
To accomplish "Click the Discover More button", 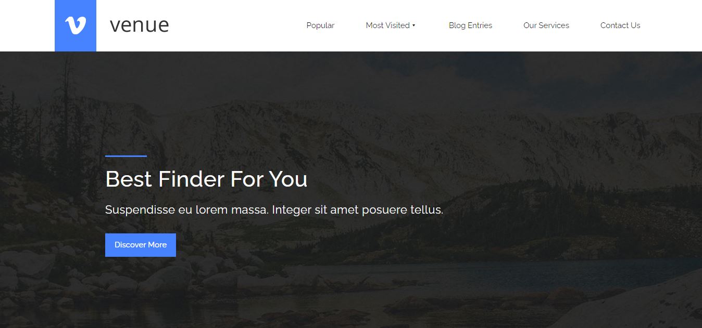I will tap(141, 245).
